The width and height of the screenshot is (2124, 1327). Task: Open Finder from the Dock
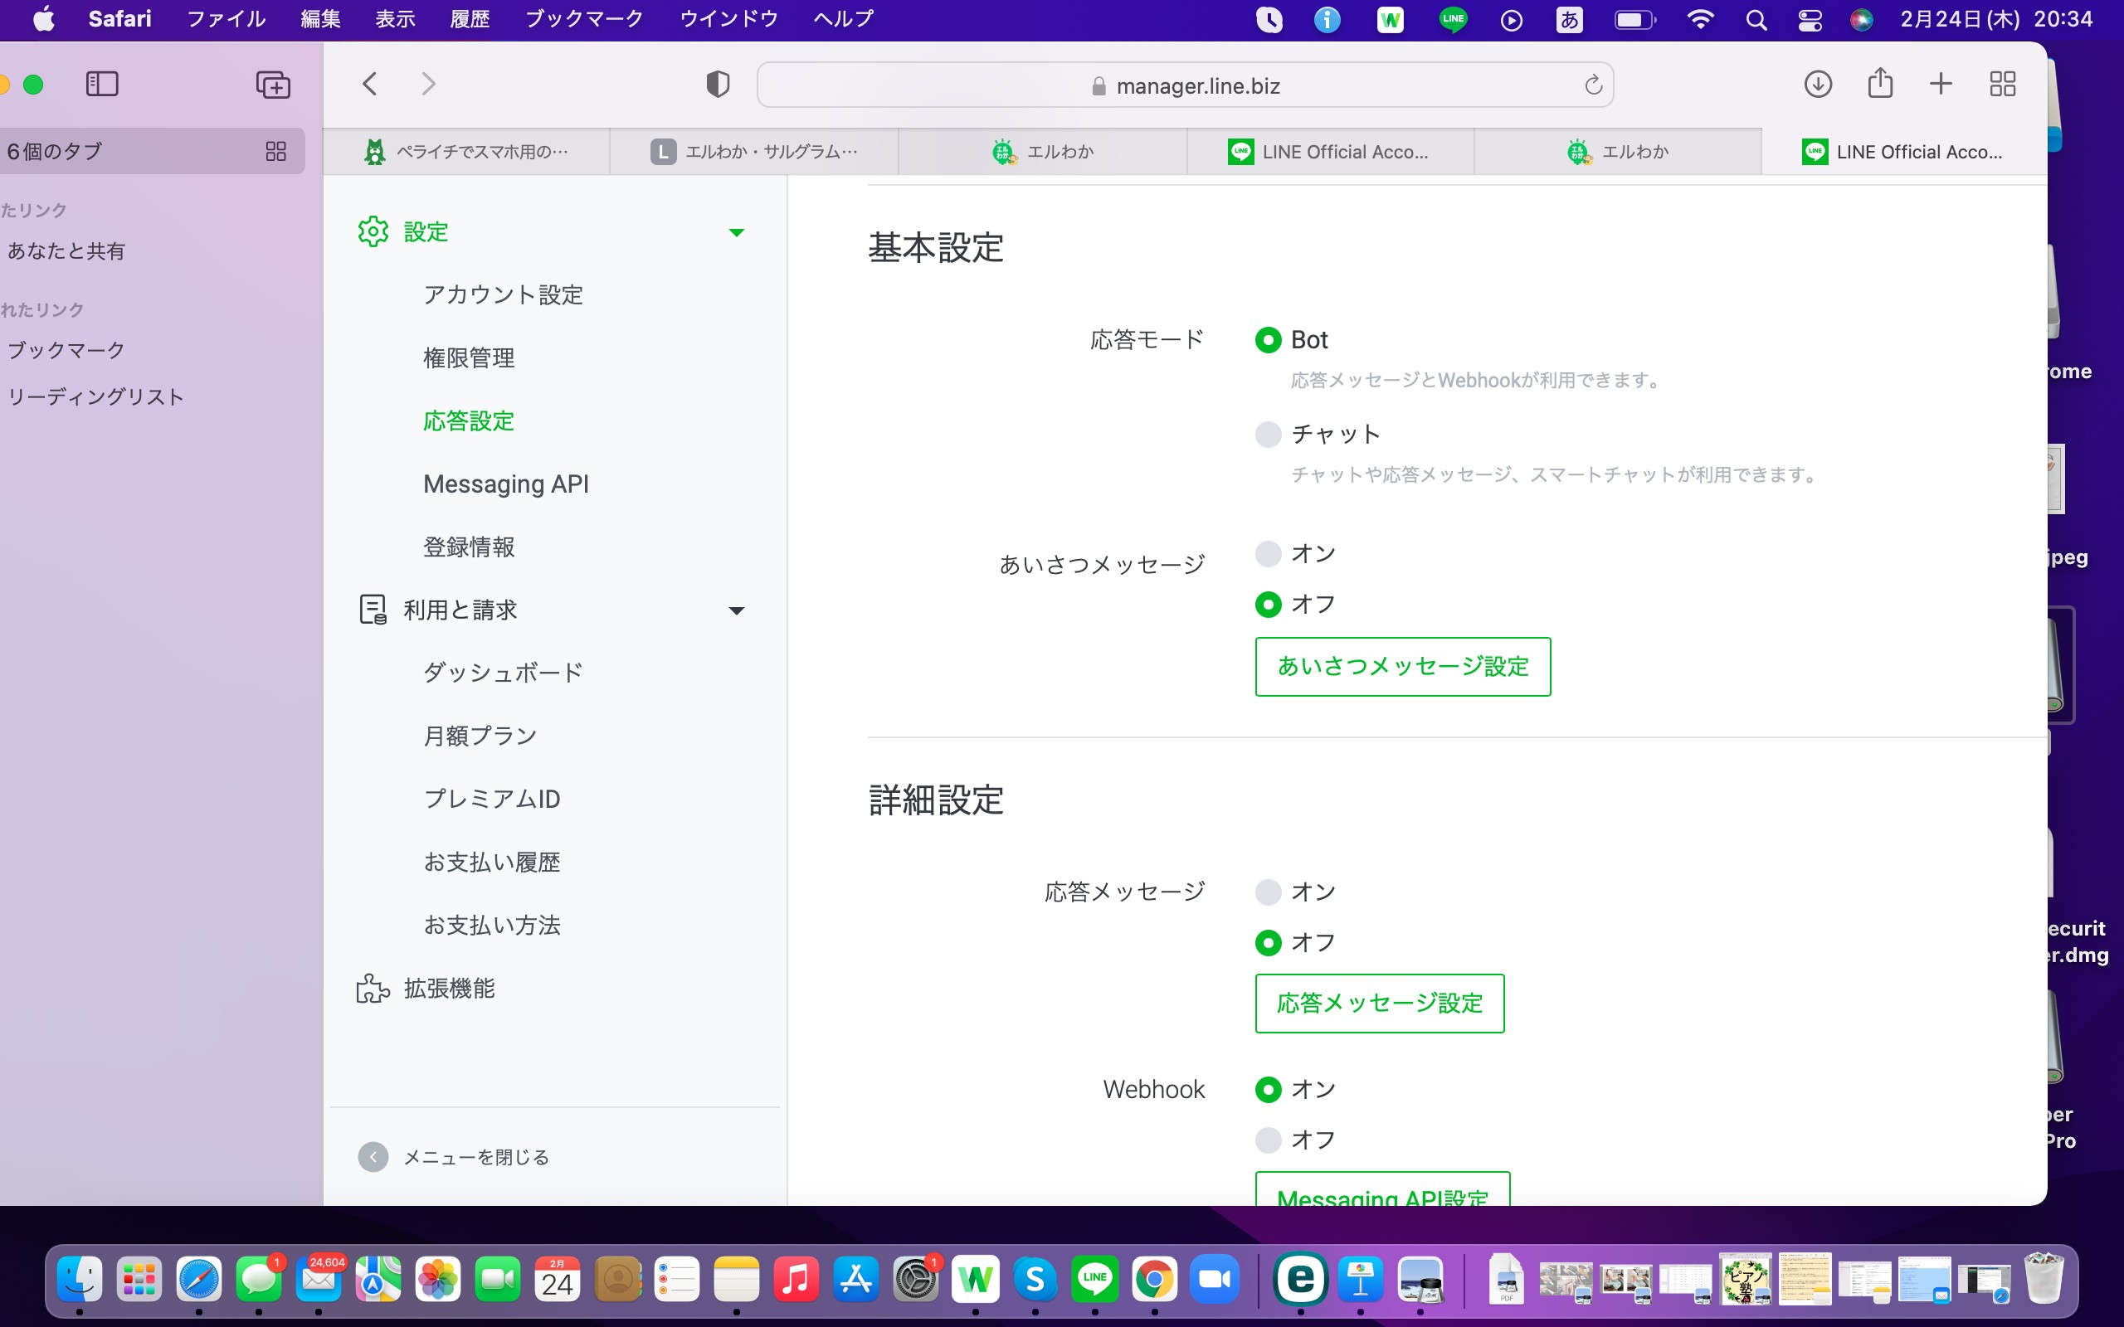80,1279
